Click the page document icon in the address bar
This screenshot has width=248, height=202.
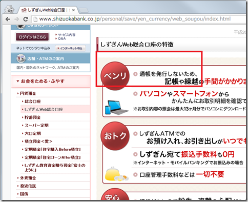pyautogui.click(x=35, y=19)
